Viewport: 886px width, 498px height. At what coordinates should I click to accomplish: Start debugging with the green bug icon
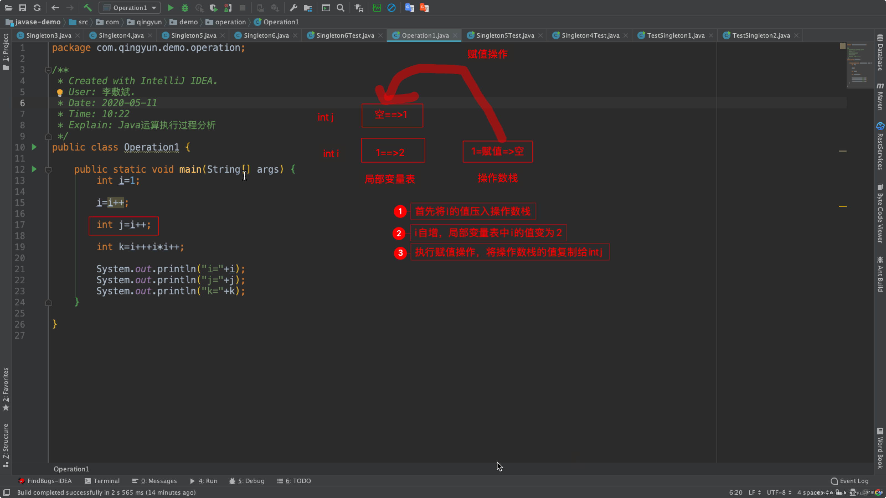pos(185,7)
